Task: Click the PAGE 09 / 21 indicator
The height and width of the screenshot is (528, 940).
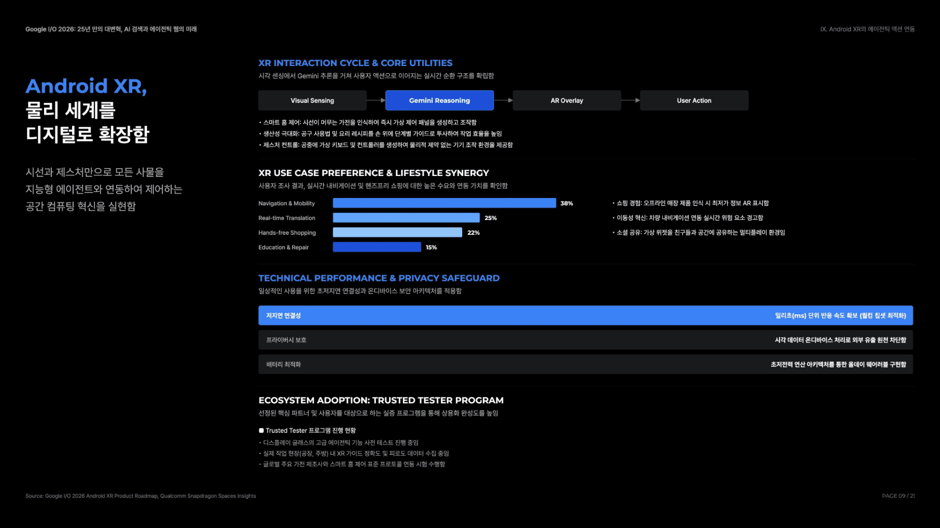Action: [x=898, y=496]
